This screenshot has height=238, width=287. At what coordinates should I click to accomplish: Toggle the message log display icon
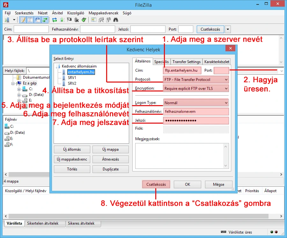(x=23, y=20)
